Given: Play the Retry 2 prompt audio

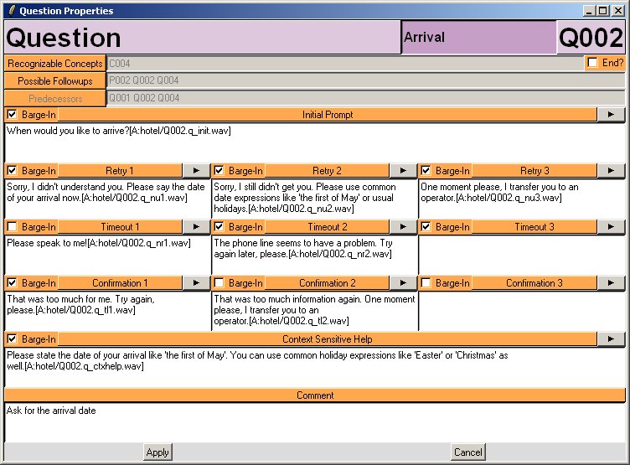Looking at the screenshot, I should click(x=403, y=171).
